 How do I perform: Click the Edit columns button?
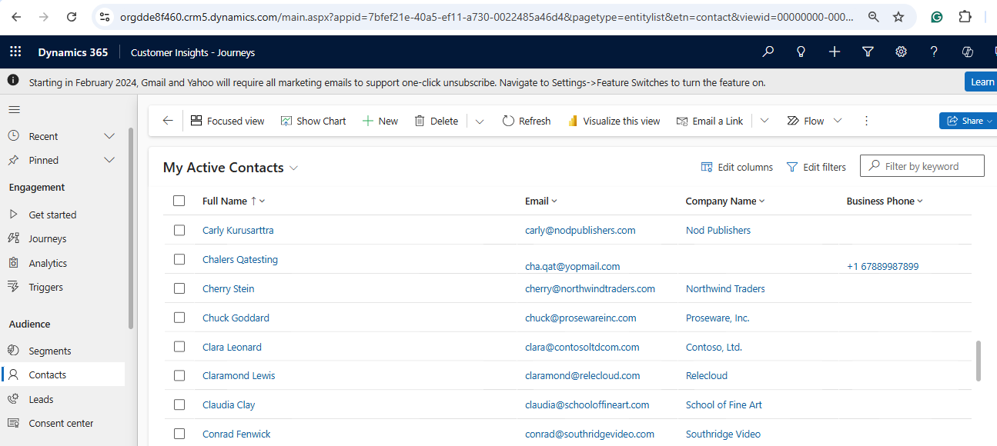click(x=737, y=167)
